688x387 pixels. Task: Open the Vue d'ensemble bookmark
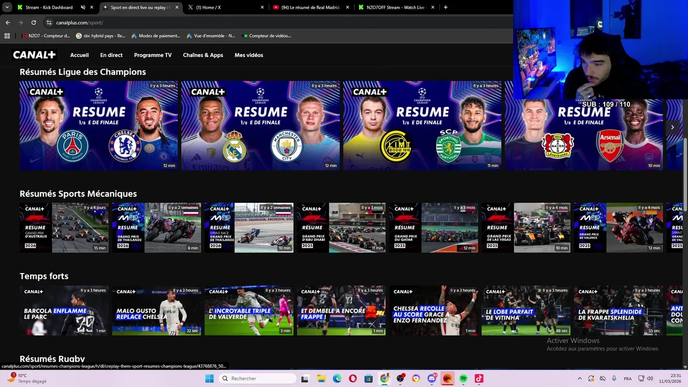(211, 36)
